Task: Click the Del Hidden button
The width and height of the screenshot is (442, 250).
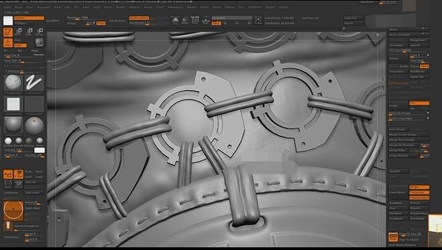Action: [x=398, y=45]
